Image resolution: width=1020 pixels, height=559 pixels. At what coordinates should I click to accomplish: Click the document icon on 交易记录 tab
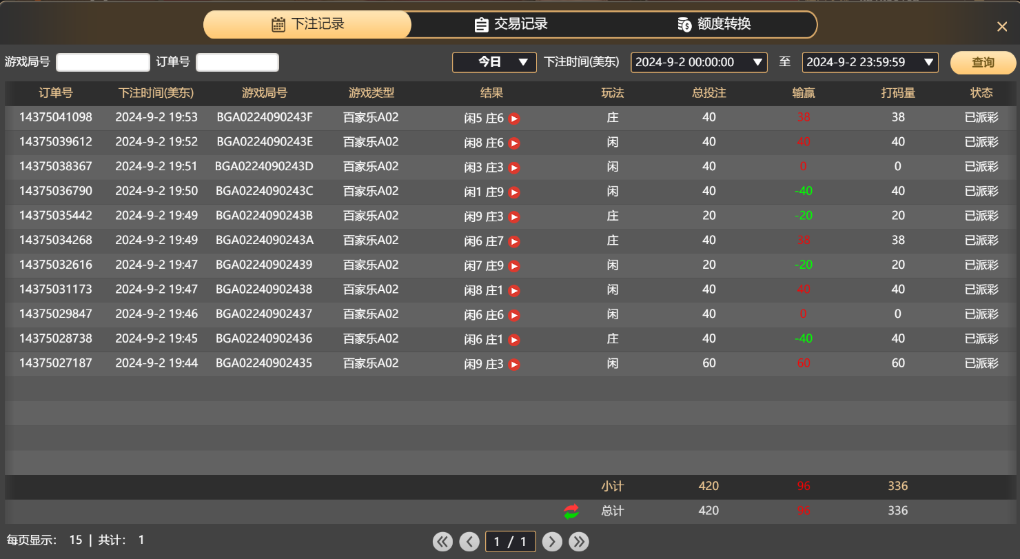point(480,24)
